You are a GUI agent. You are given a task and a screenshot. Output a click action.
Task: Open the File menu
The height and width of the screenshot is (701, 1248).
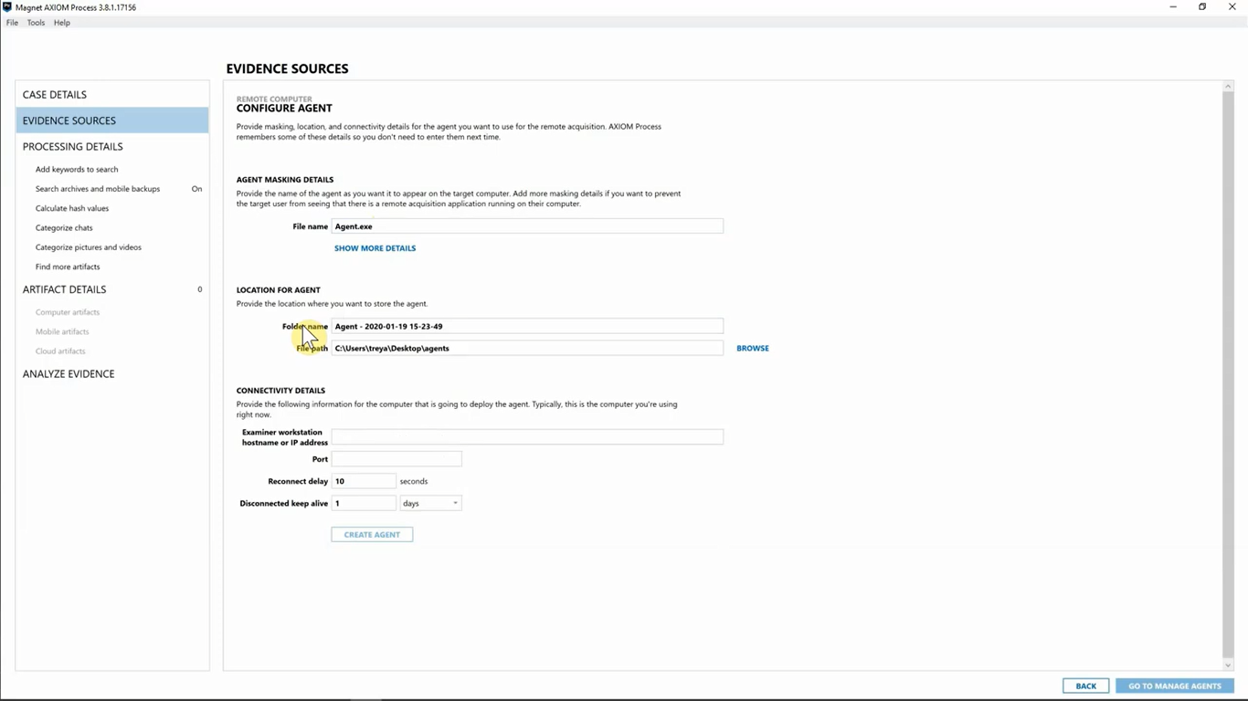click(x=12, y=22)
